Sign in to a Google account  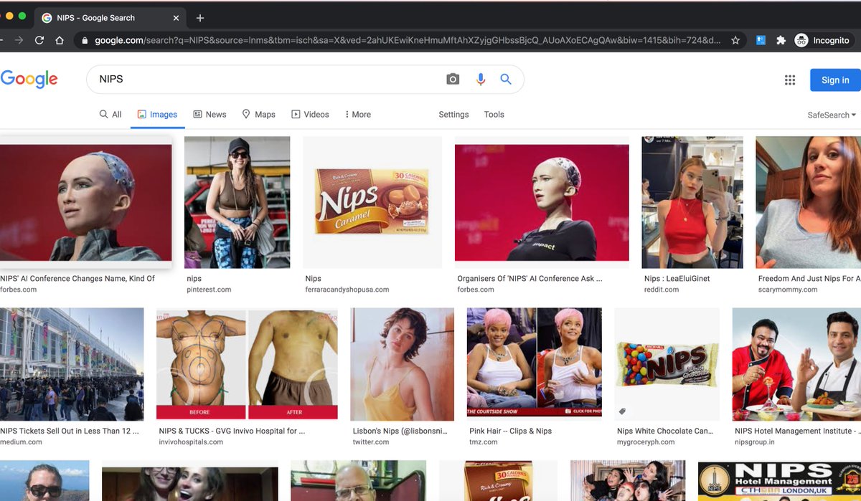click(835, 80)
